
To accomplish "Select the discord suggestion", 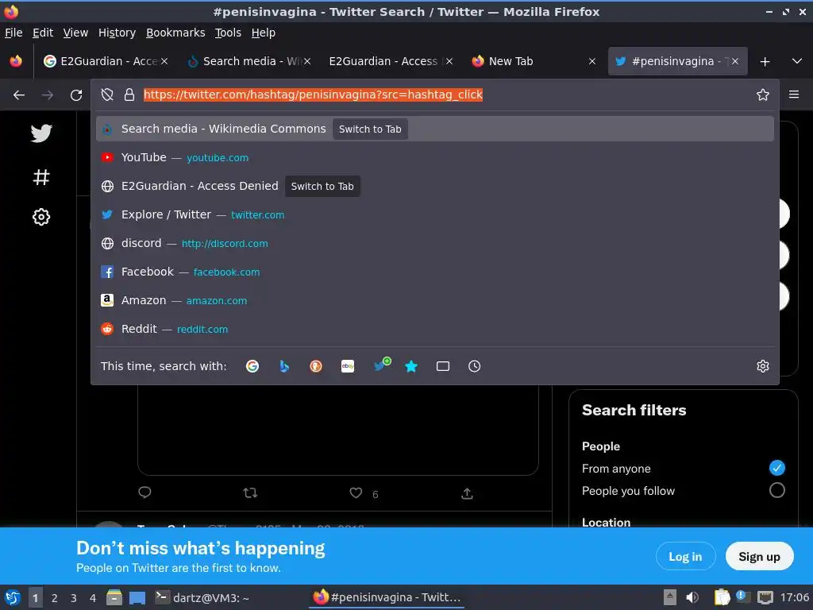I will point(434,243).
